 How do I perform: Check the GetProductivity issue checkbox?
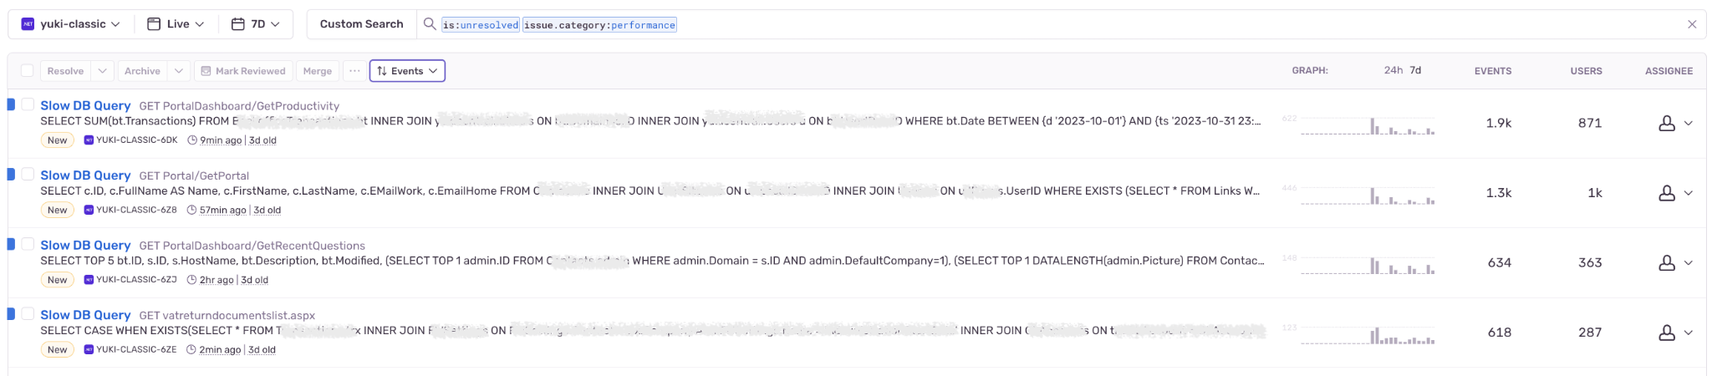(28, 104)
